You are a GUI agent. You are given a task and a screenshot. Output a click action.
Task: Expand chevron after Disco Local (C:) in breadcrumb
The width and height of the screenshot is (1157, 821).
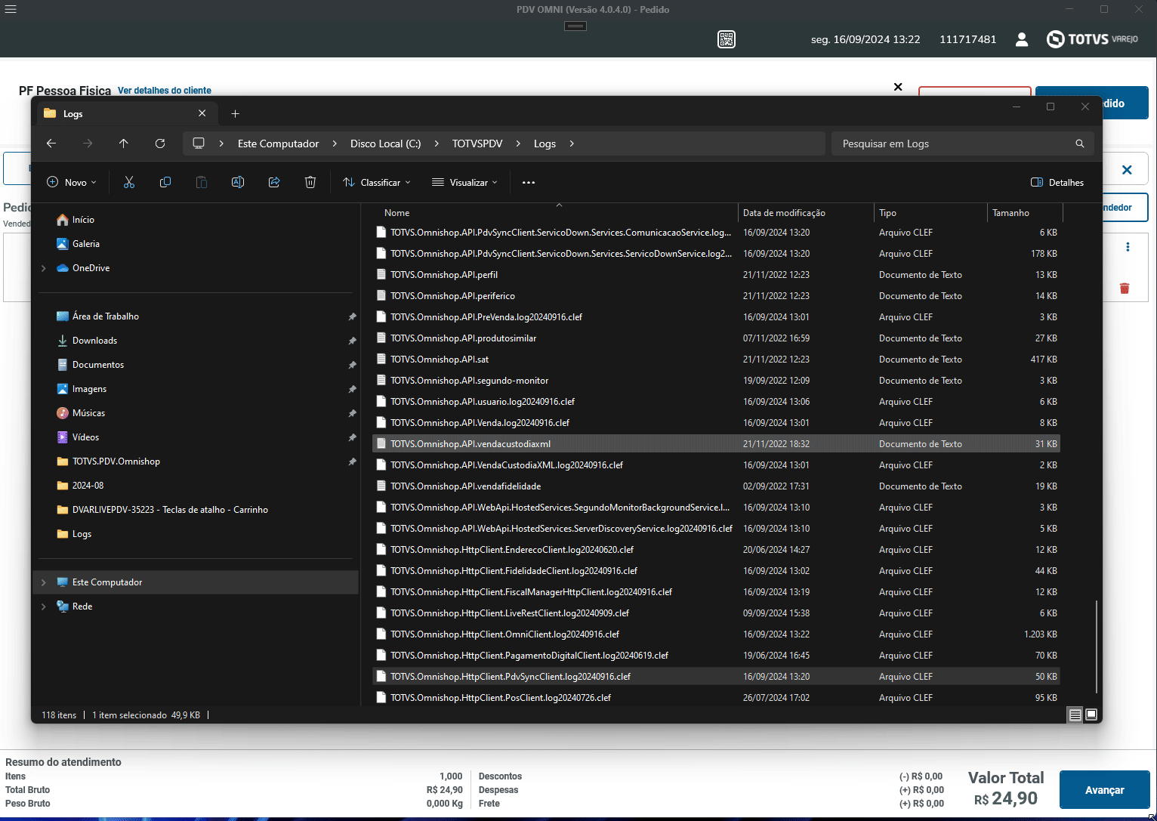(x=437, y=144)
